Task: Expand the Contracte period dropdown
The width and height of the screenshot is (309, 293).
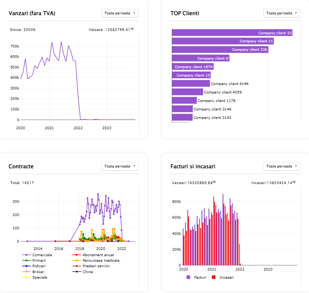Action: tap(120, 166)
